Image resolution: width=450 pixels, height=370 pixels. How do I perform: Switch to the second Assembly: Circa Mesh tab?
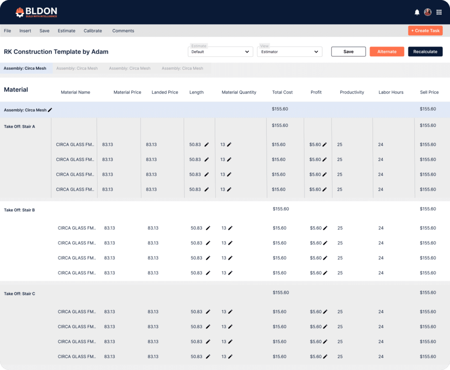(x=77, y=68)
